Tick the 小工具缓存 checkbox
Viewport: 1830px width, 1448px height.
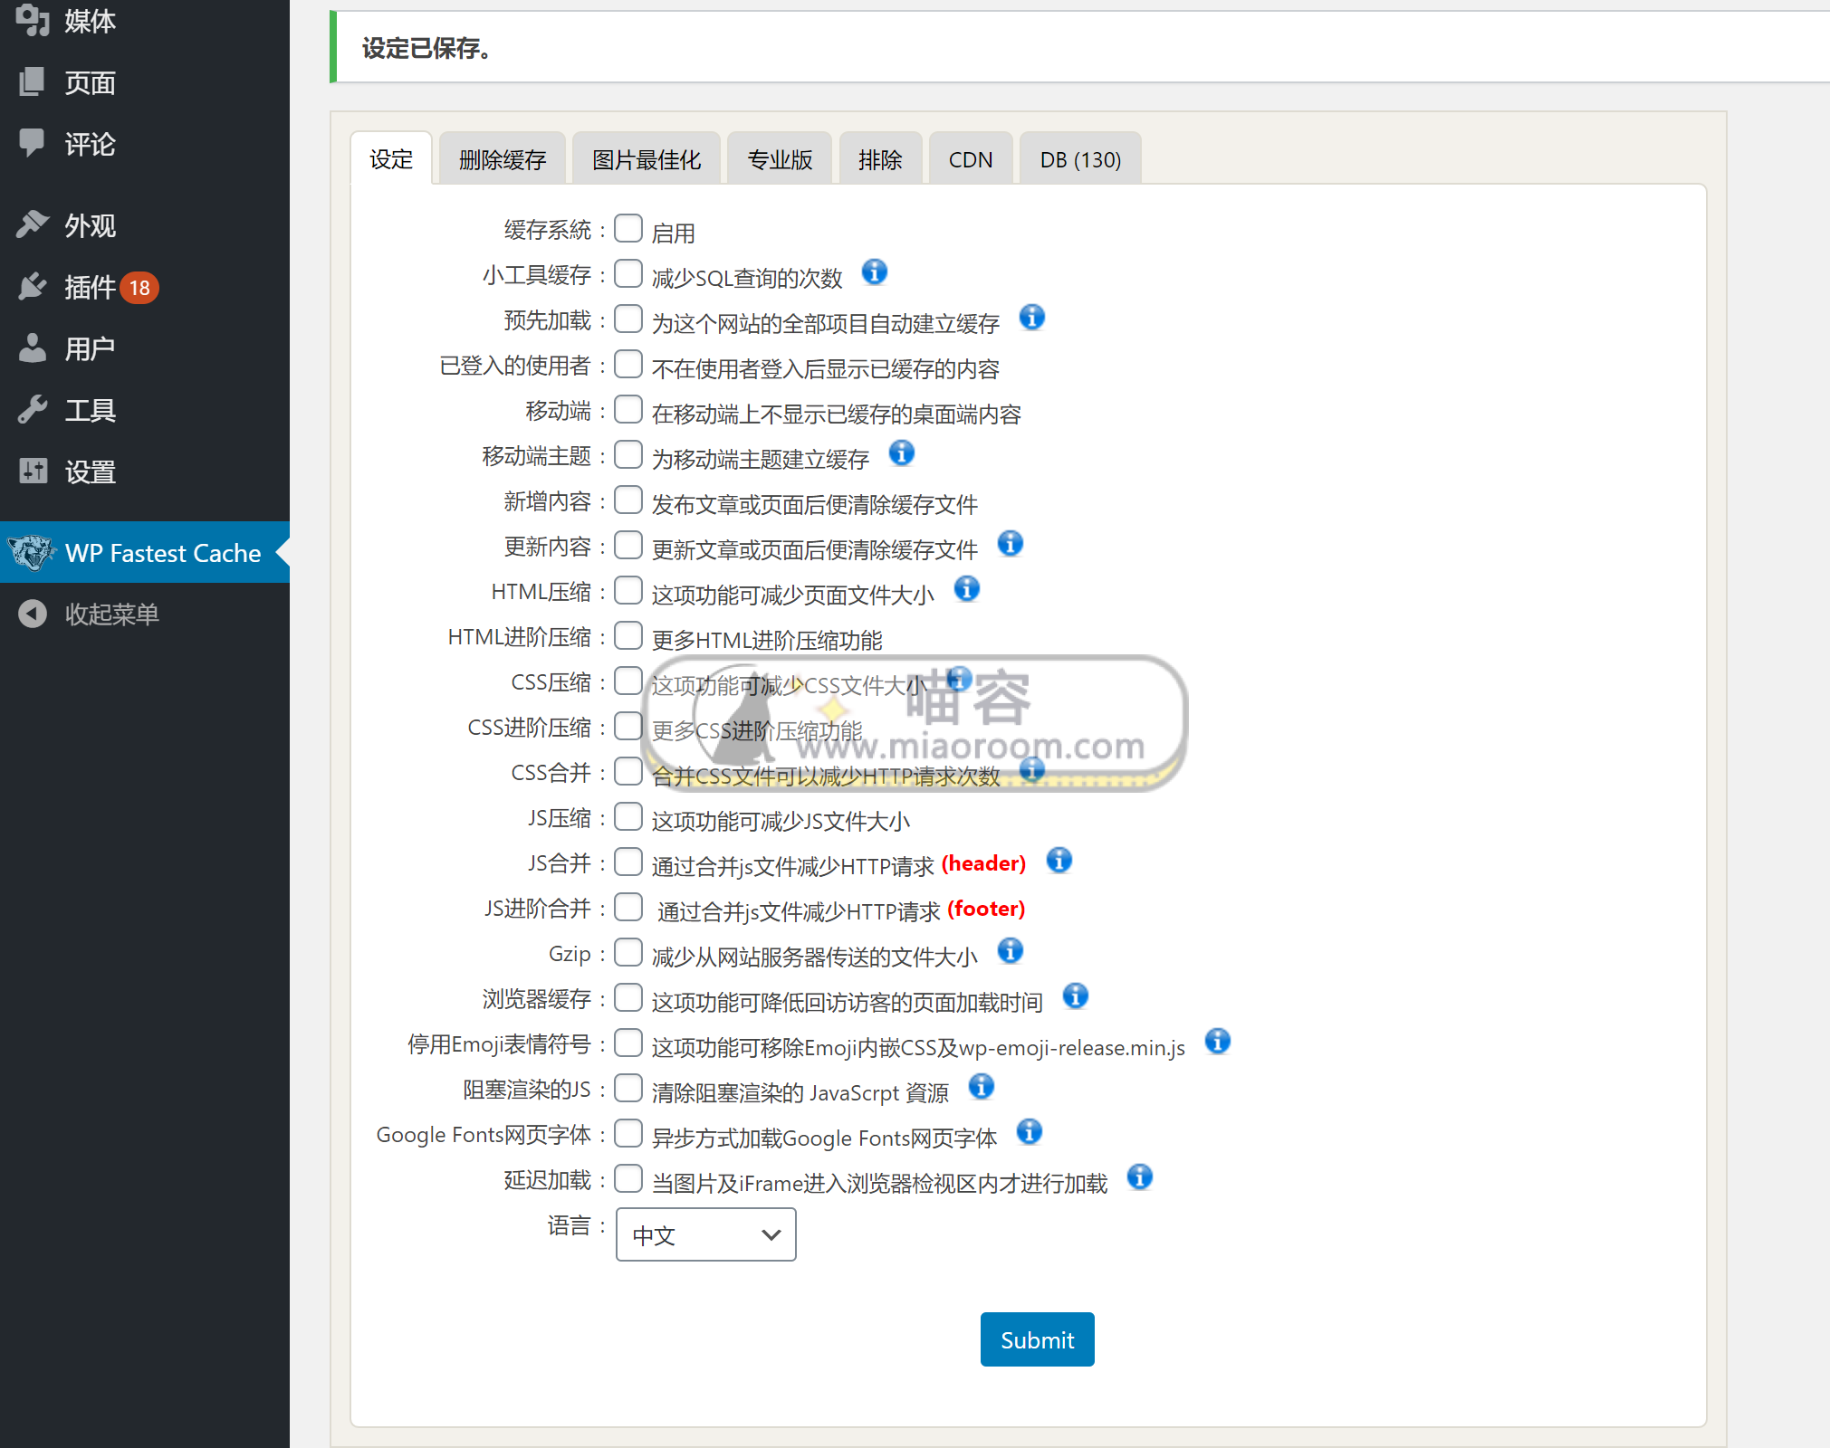pos(628,273)
